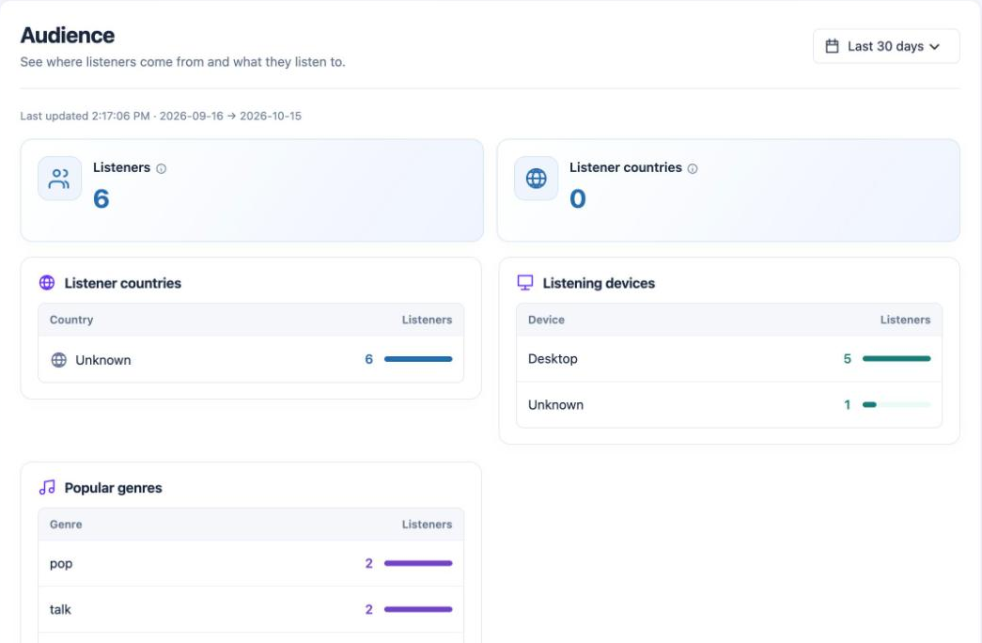Click the Unknown device listeners progress bar
982x643 pixels.
pos(896,405)
